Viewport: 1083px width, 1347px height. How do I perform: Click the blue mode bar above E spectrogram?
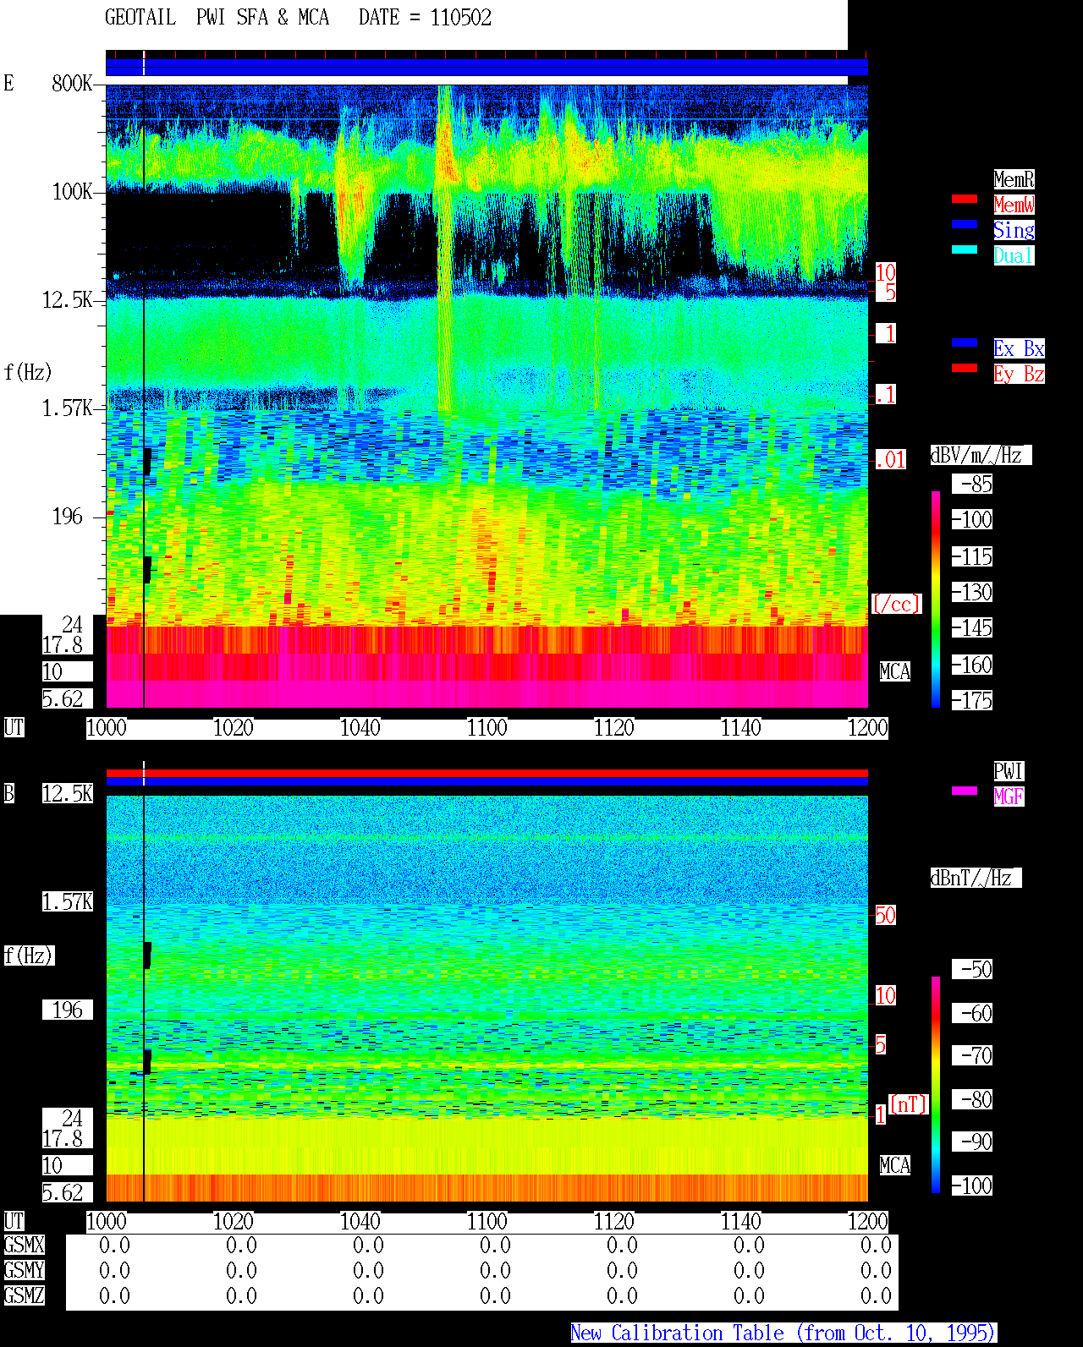pos(487,67)
